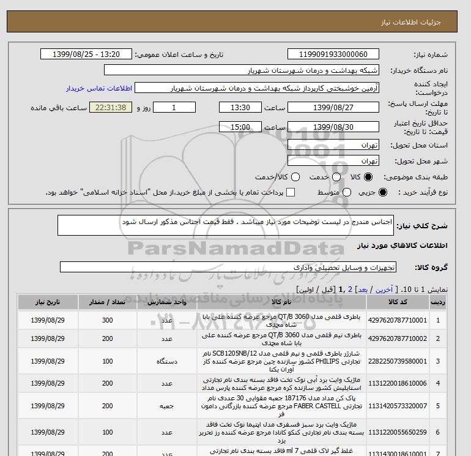Click the request creator name field
This screenshot has height=456, width=471.
(x=257, y=88)
